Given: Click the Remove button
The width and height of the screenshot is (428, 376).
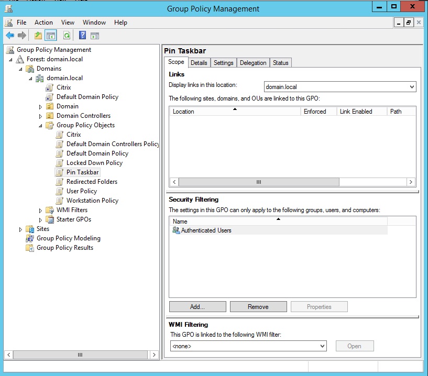Looking at the screenshot, I should (x=258, y=307).
